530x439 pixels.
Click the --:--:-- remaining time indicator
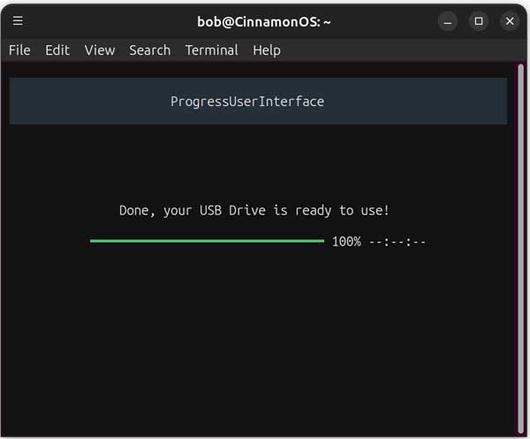tap(397, 241)
